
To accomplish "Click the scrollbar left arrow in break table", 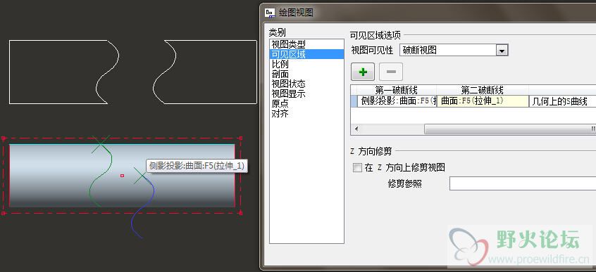I will tap(356, 129).
